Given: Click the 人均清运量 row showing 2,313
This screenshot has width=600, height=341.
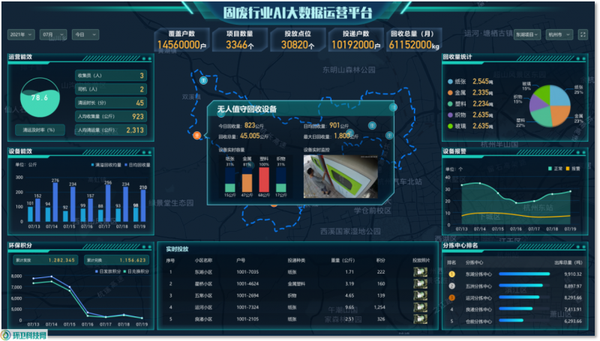Looking at the screenshot, I should [x=110, y=130].
